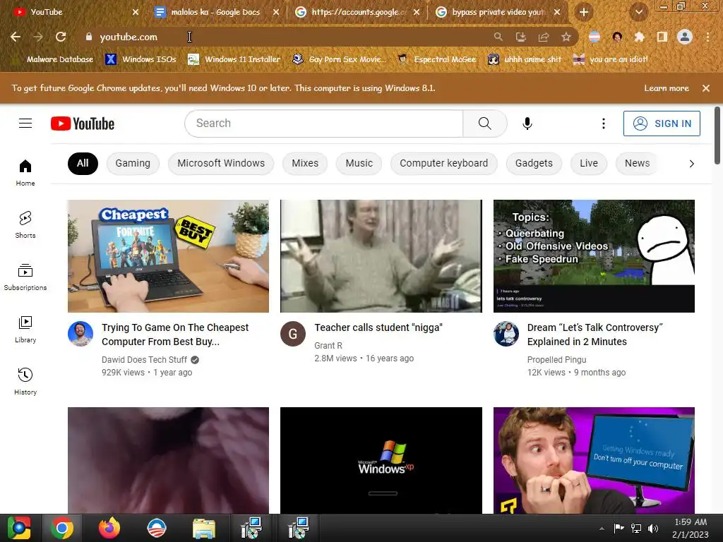View site information via the lock icon
This screenshot has width=723, height=542.
pos(89,37)
